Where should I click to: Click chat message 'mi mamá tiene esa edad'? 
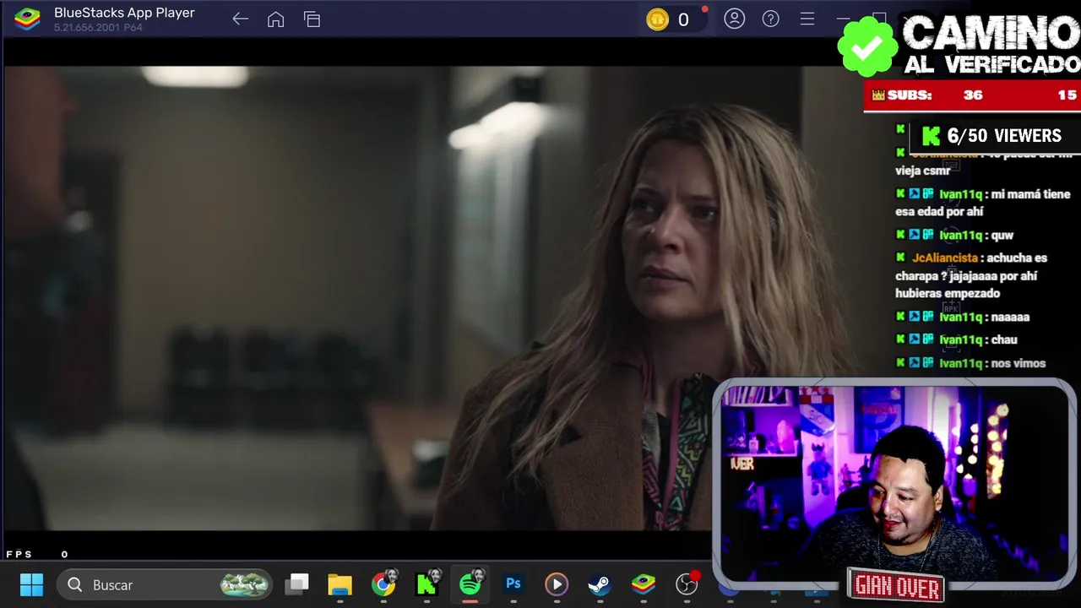click(x=982, y=203)
